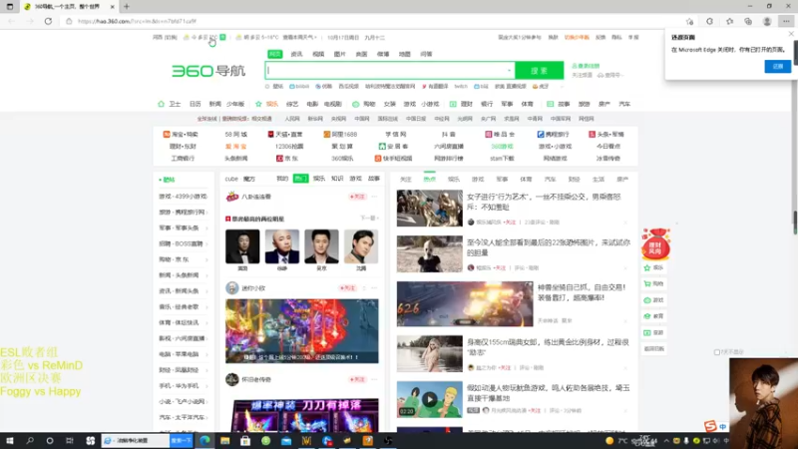This screenshot has height=449, width=798.
Task: Expand the 购物·京东 sidebar row
Action: point(184,259)
